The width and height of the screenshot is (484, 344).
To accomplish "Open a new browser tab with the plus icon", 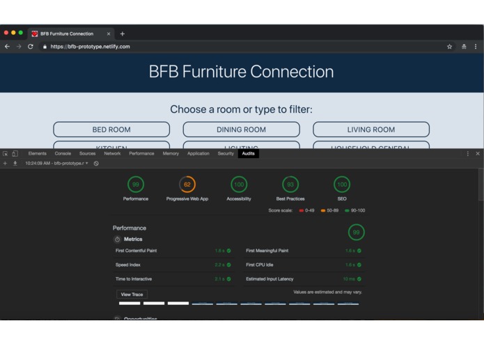I will pos(123,34).
